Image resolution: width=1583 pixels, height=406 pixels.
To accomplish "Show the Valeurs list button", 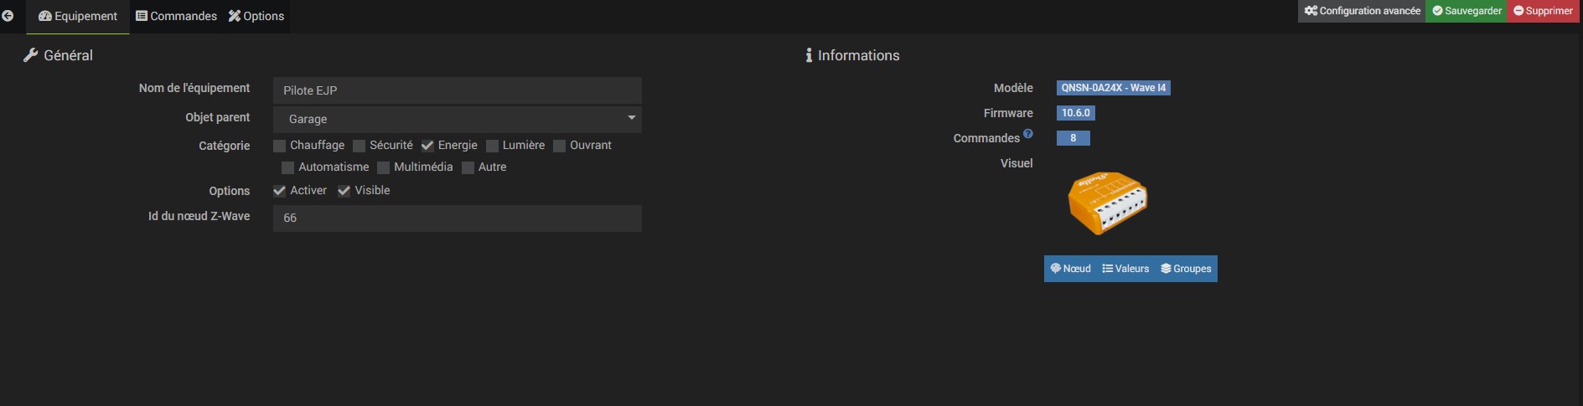I will [x=1125, y=269].
